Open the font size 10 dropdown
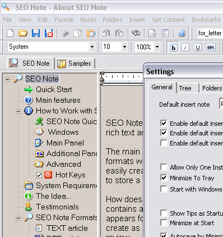The height and width of the screenshot is (237, 223). click(124, 47)
